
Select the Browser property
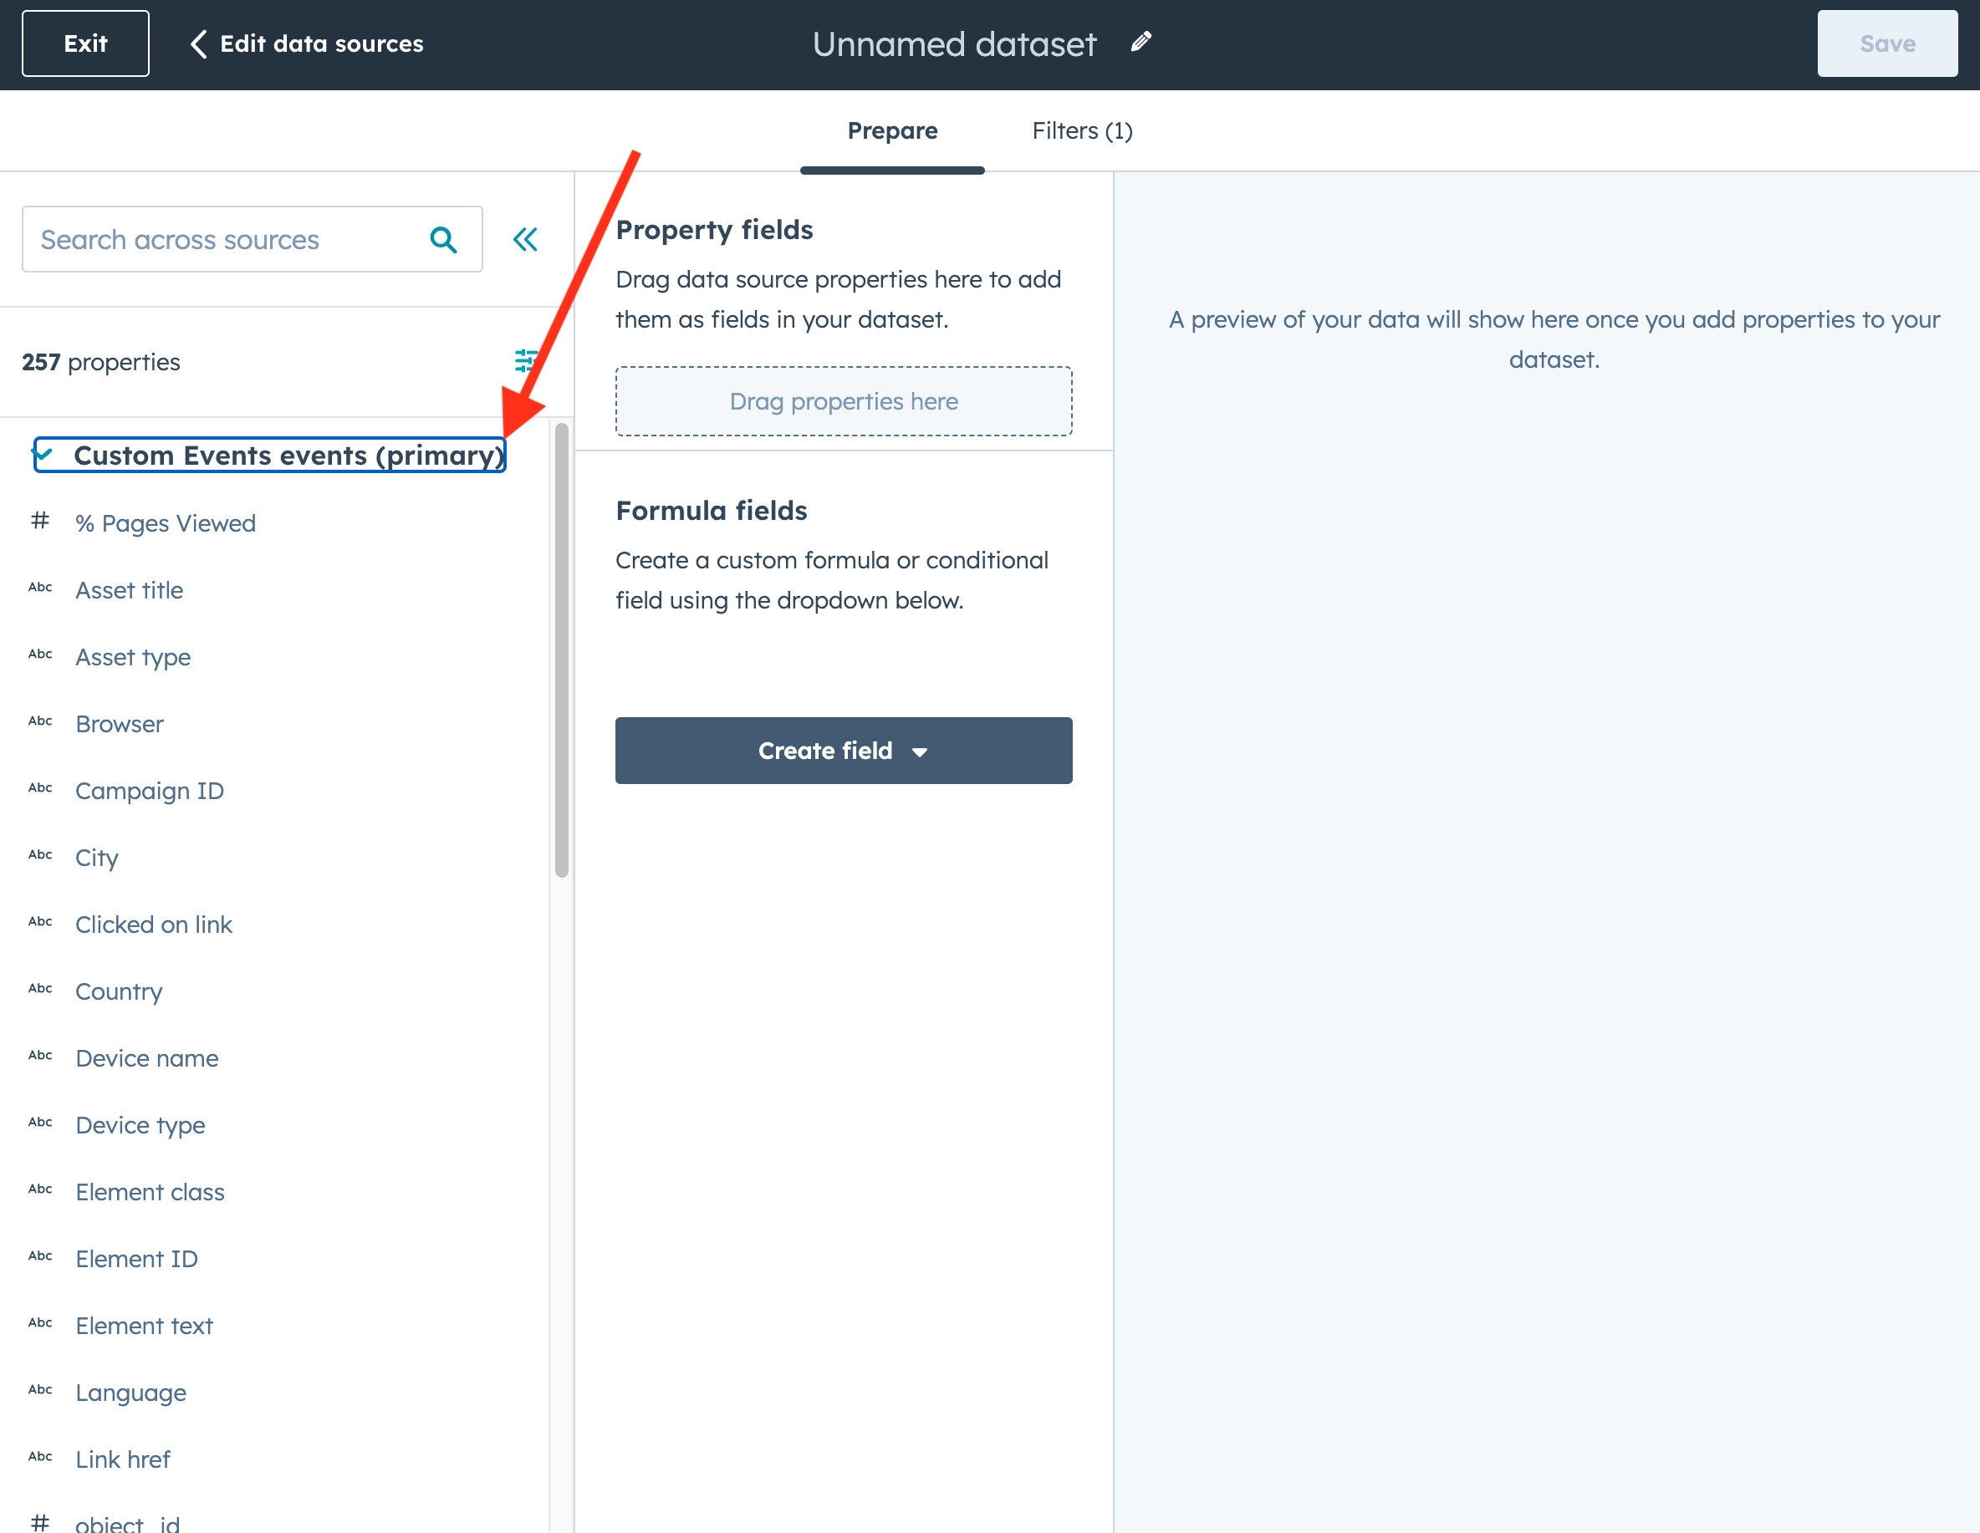pos(119,725)
